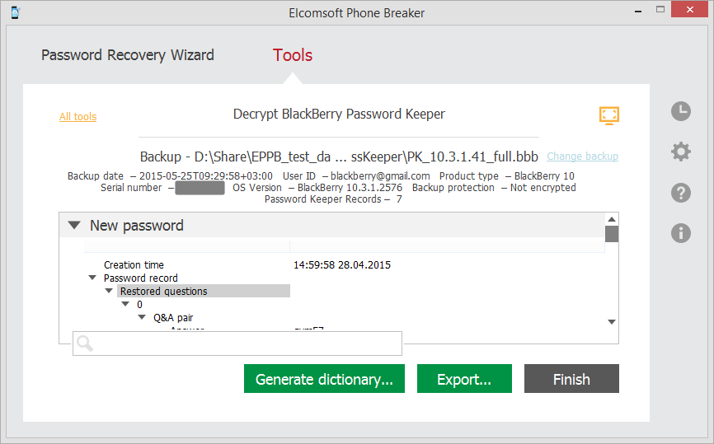
Task: Switch to Password Recovery Wizard tab
Action: [x=128, y=56]
